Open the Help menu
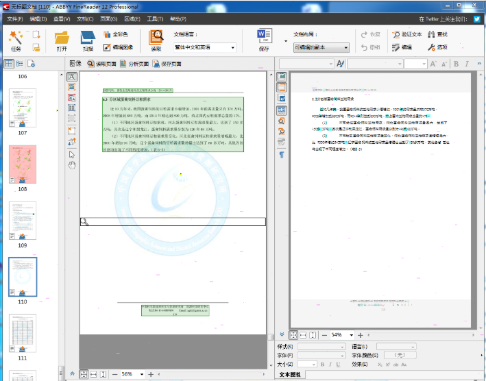Image resolution: width=486 pixels, height=381 pixels. 178,19
